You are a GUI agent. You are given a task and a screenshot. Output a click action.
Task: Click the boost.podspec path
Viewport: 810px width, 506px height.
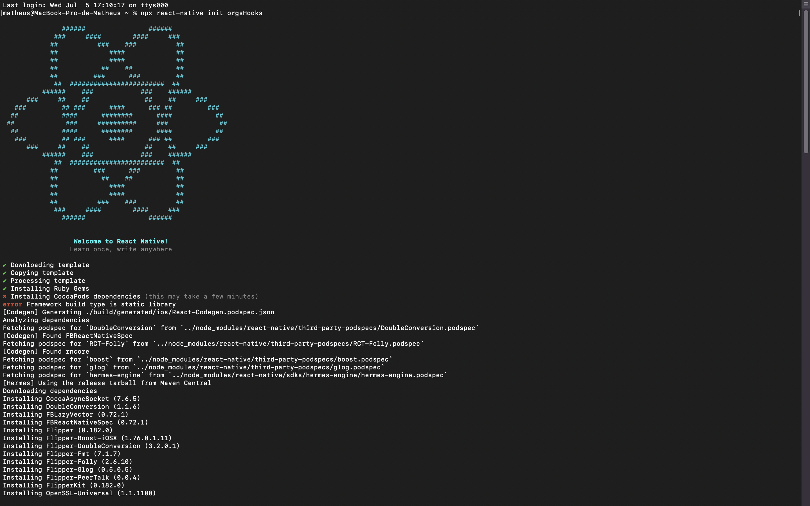click(x=265, y=360)
